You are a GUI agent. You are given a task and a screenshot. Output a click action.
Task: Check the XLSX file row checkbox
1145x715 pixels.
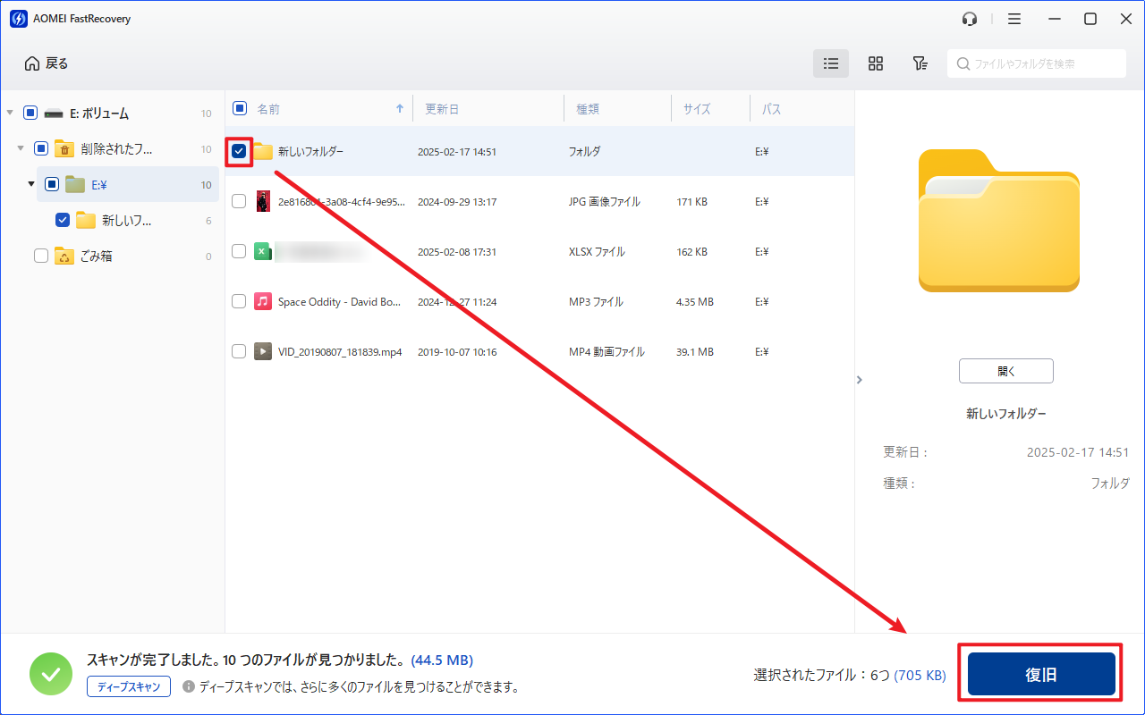[x=239, y=251]
